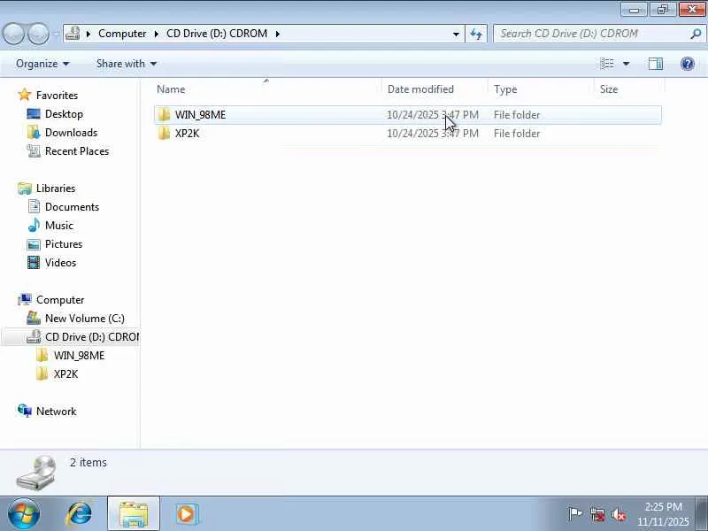This screenshot has height=531, width=708.
Task: Open the Share with dropdown menu
Action: 127,64
